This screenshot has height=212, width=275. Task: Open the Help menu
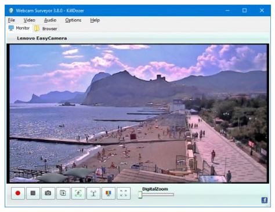[95, 20]
